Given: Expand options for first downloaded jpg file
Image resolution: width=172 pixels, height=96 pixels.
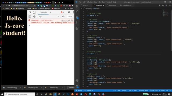Looking at the screenshot, I should [x=20, y=88].
